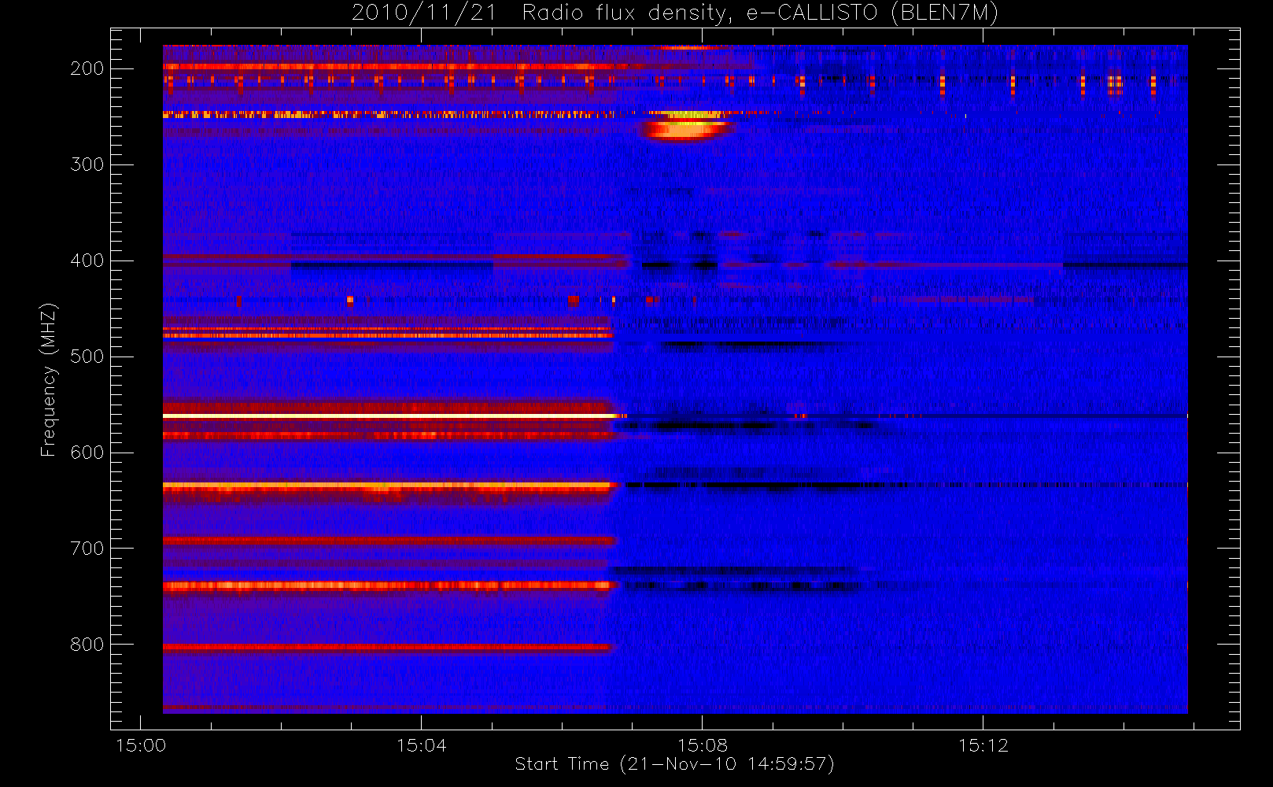The width and height of the screenshot is (1273, 787).
Task: Click the 200 frequency tick label
Action: coord(87,68)
